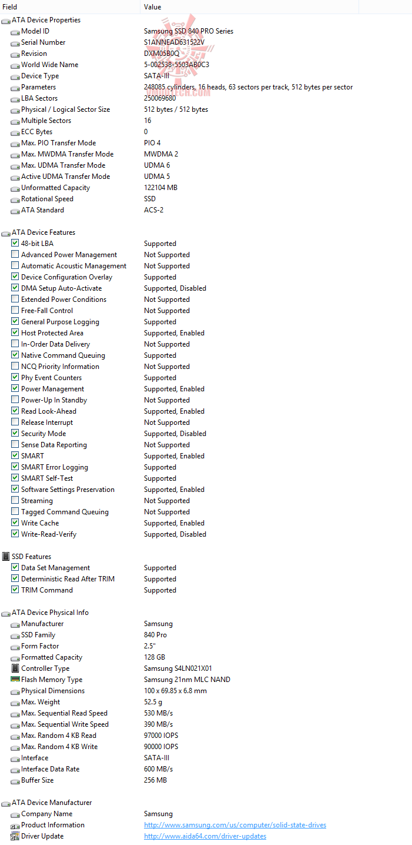Click the drive icon beside World Wide Name
The image size is (412, 845).
15,65
